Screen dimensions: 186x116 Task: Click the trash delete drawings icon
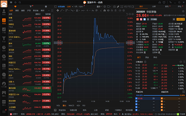(116, 11)
